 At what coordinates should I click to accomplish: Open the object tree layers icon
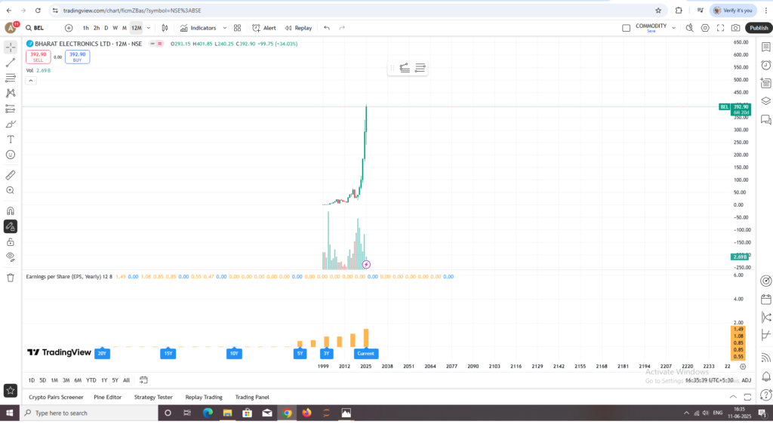(x=765, y=101)
